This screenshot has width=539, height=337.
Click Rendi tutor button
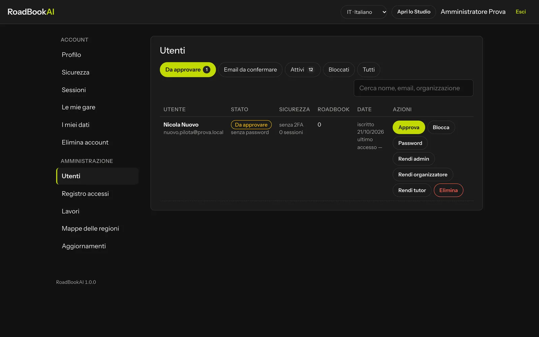coord(412,190)
